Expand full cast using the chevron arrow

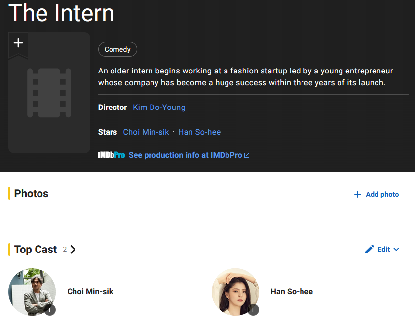73,250
